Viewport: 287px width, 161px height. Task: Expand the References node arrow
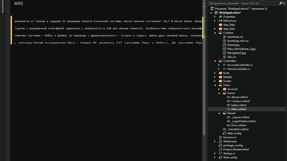(x=215, y=21)
